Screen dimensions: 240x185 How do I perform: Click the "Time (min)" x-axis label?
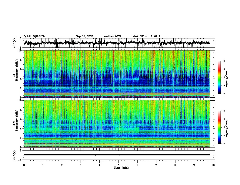pos(121,168)
